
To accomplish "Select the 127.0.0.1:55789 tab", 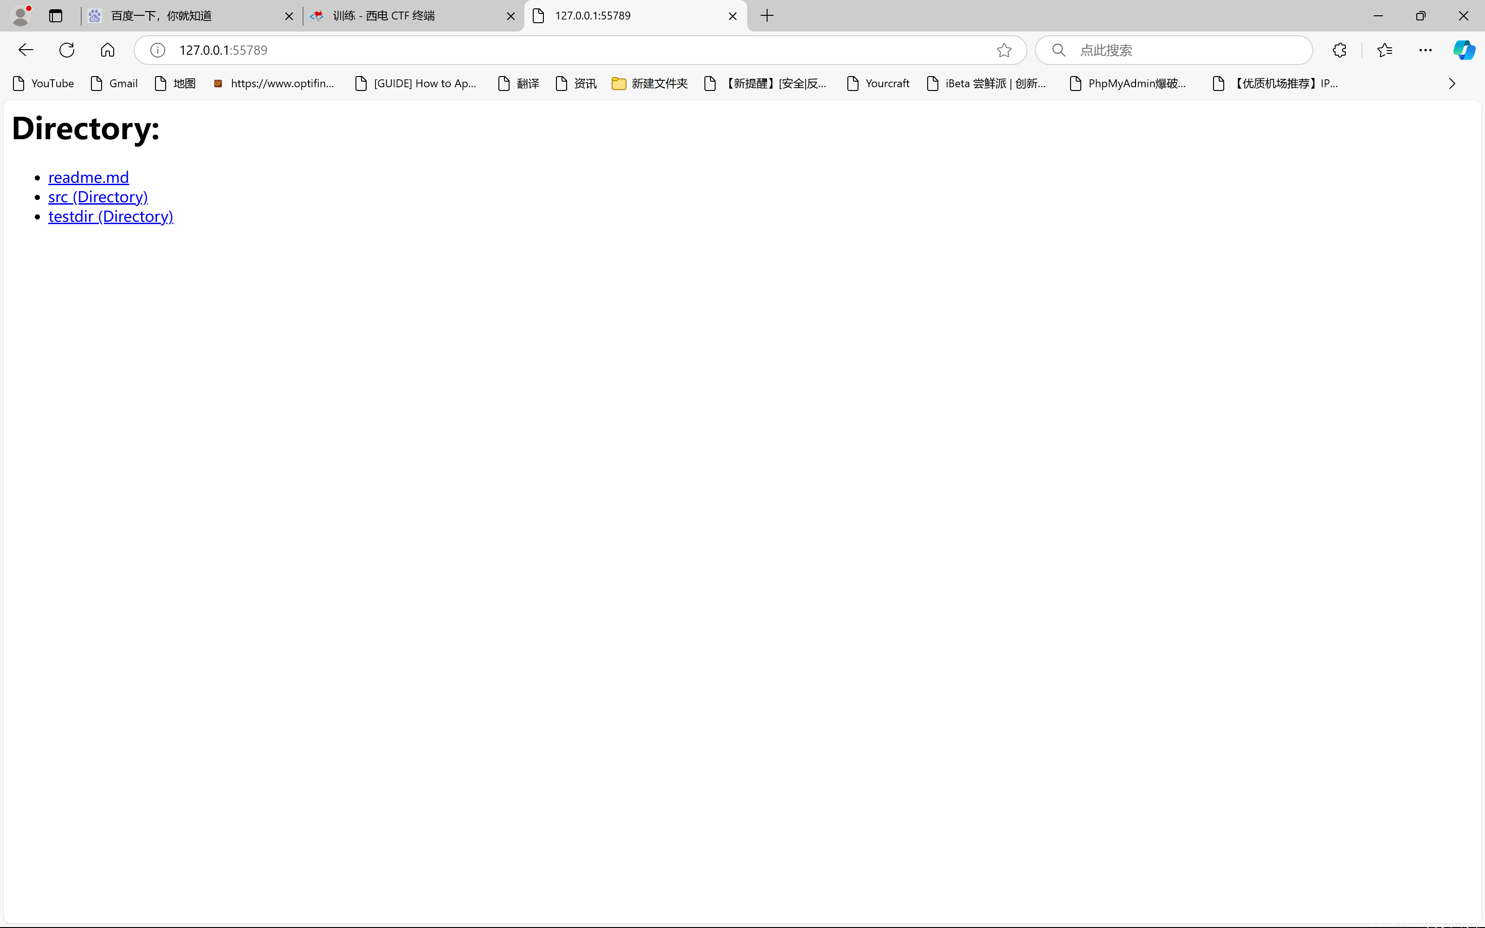I will click(x=635, y=15).
